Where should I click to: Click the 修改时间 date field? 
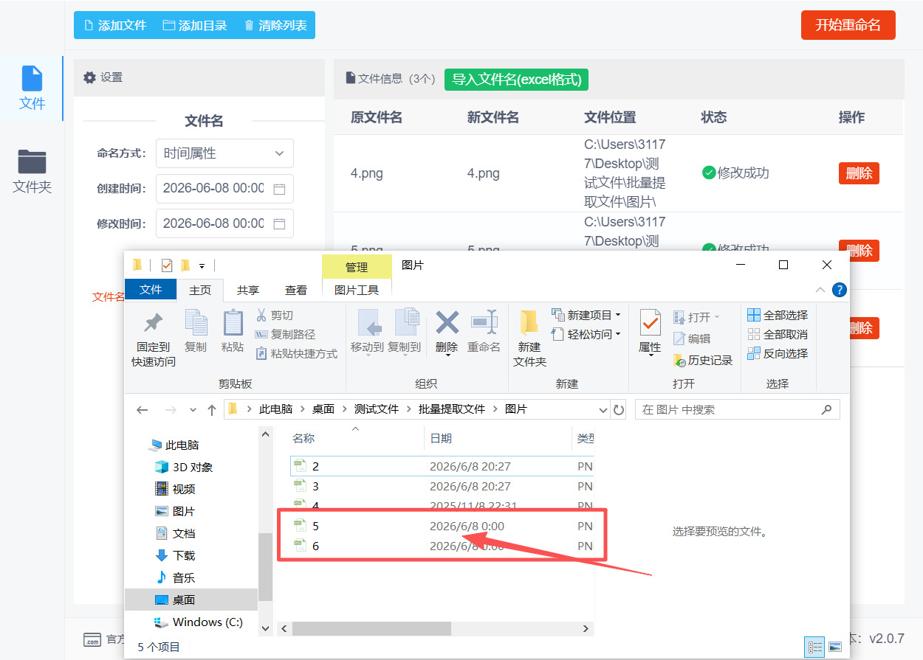point(224,223)
